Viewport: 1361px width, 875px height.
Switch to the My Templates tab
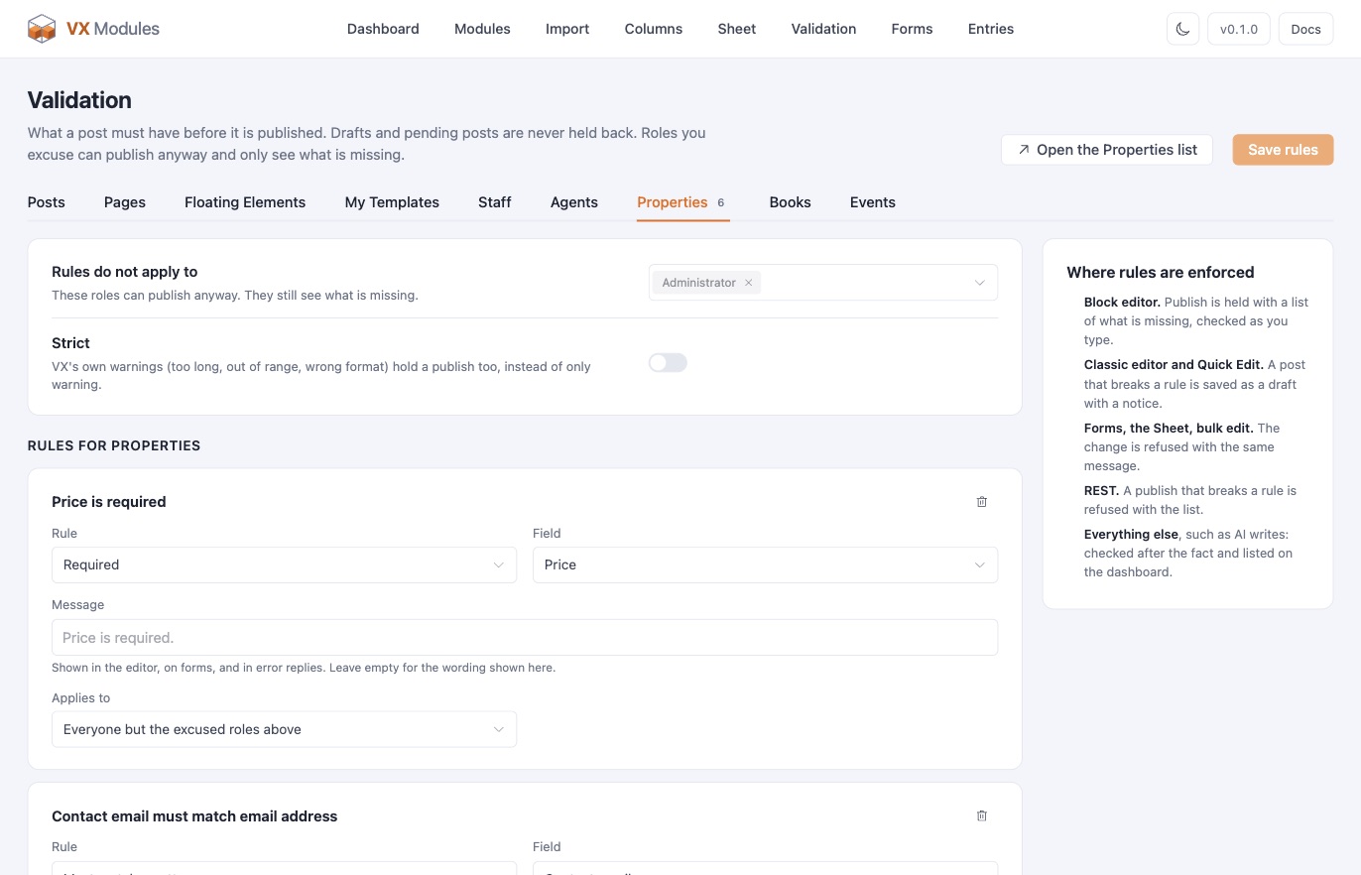(x=392, y=202)
